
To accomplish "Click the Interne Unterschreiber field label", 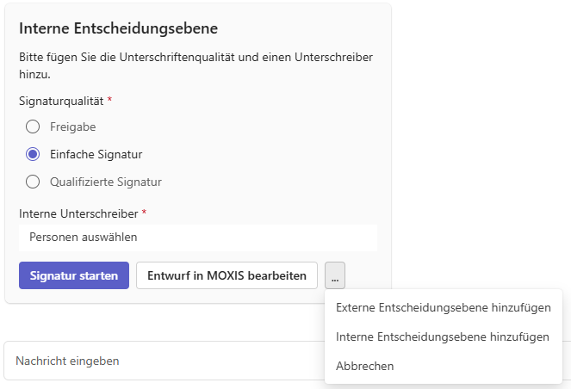I will pyautogui.click(x=78, y=213).
